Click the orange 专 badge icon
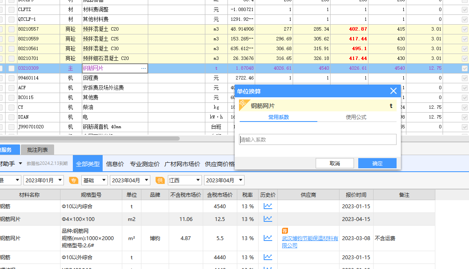This screenshot has height=269, width=469. pyautogui.click(x=73, y=180)
